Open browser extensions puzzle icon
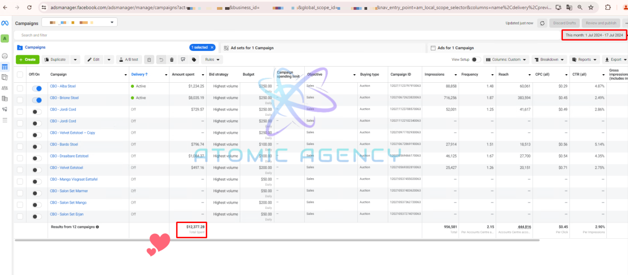Viewport: 628px width, 275px height. pos(607,7)
